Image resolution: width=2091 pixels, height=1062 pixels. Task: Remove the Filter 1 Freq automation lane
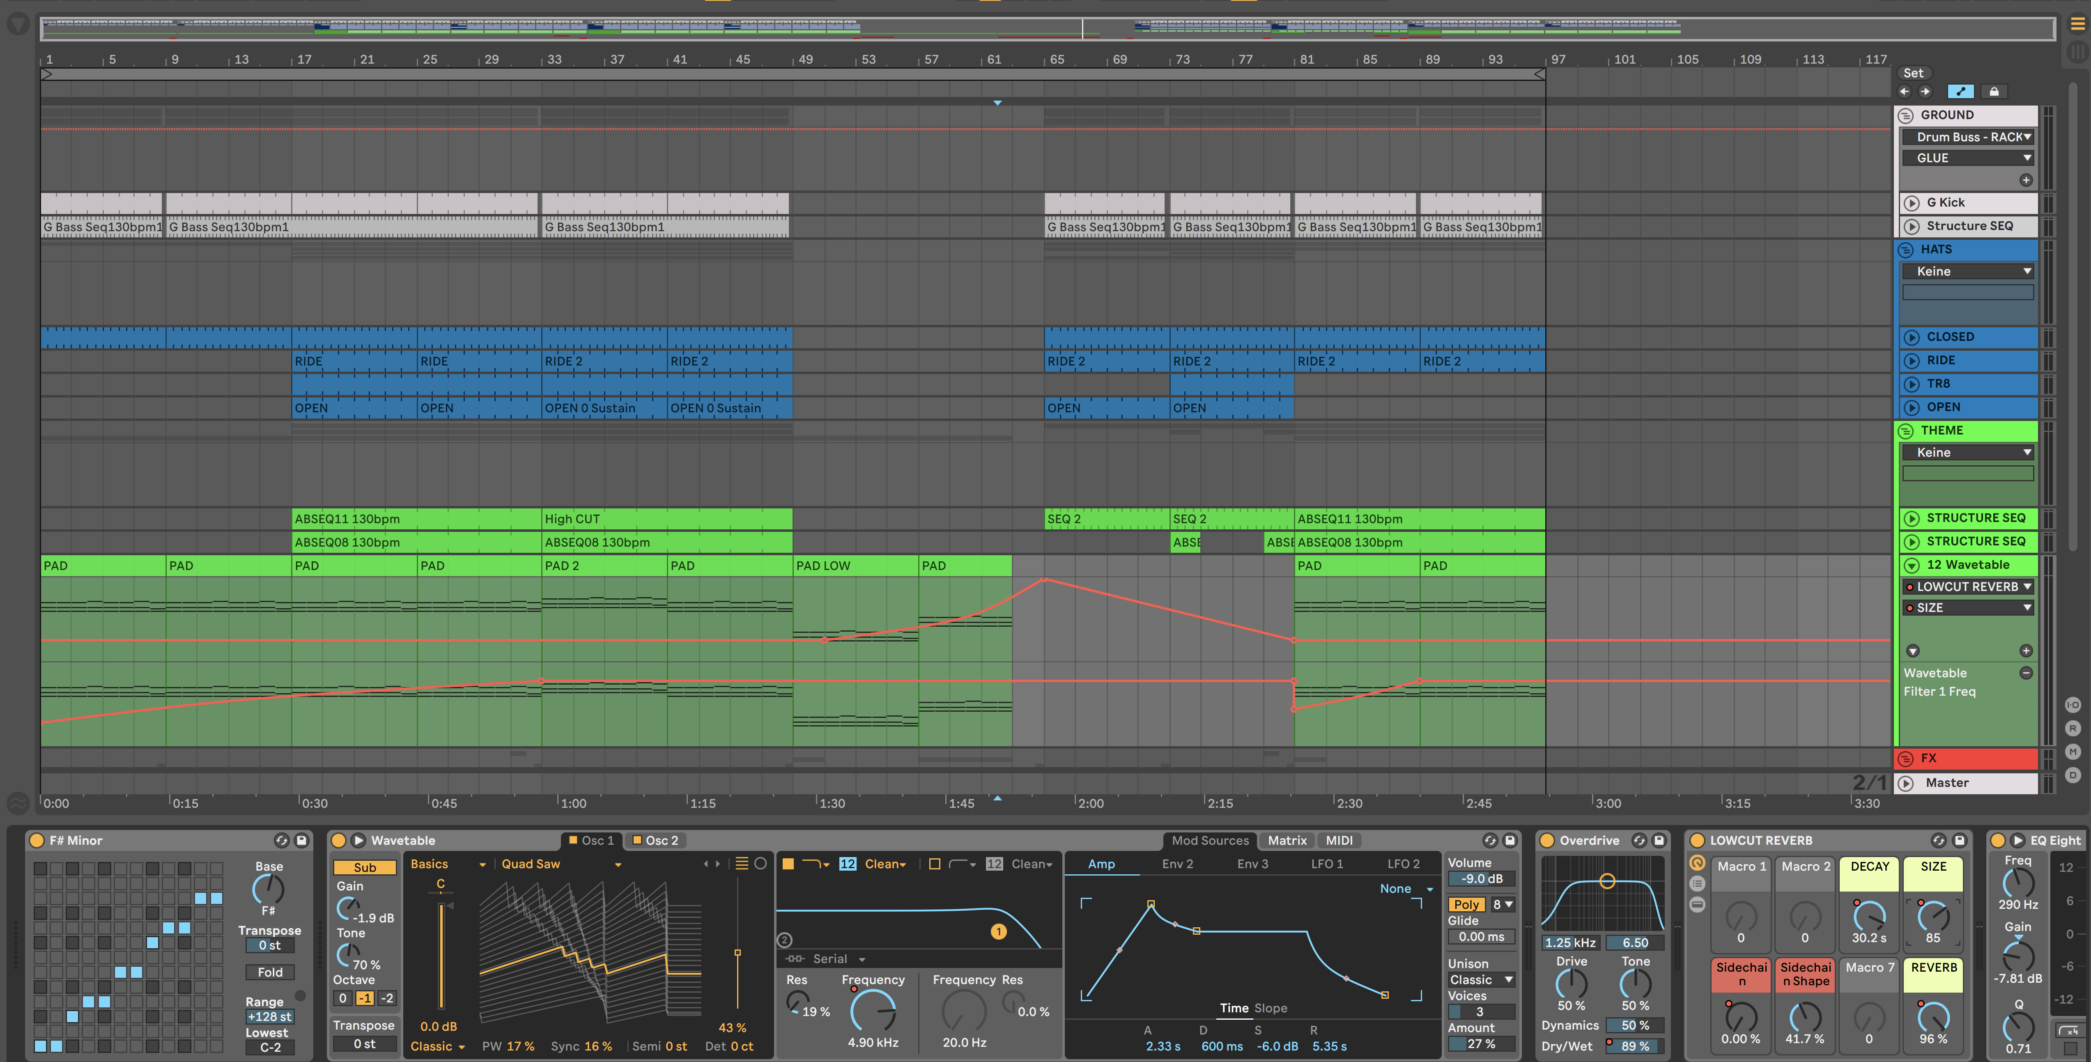click(x=2026, y=672)
